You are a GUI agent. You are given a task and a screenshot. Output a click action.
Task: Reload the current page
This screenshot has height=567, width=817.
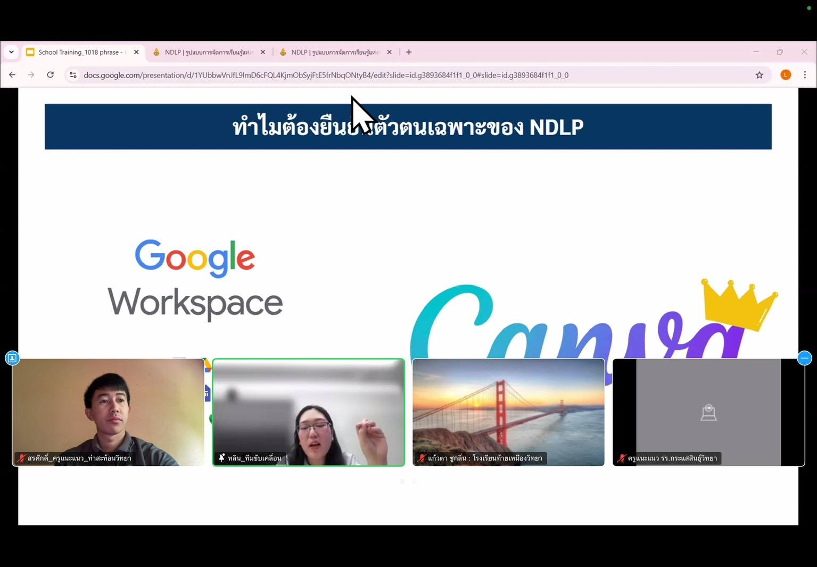51,75
